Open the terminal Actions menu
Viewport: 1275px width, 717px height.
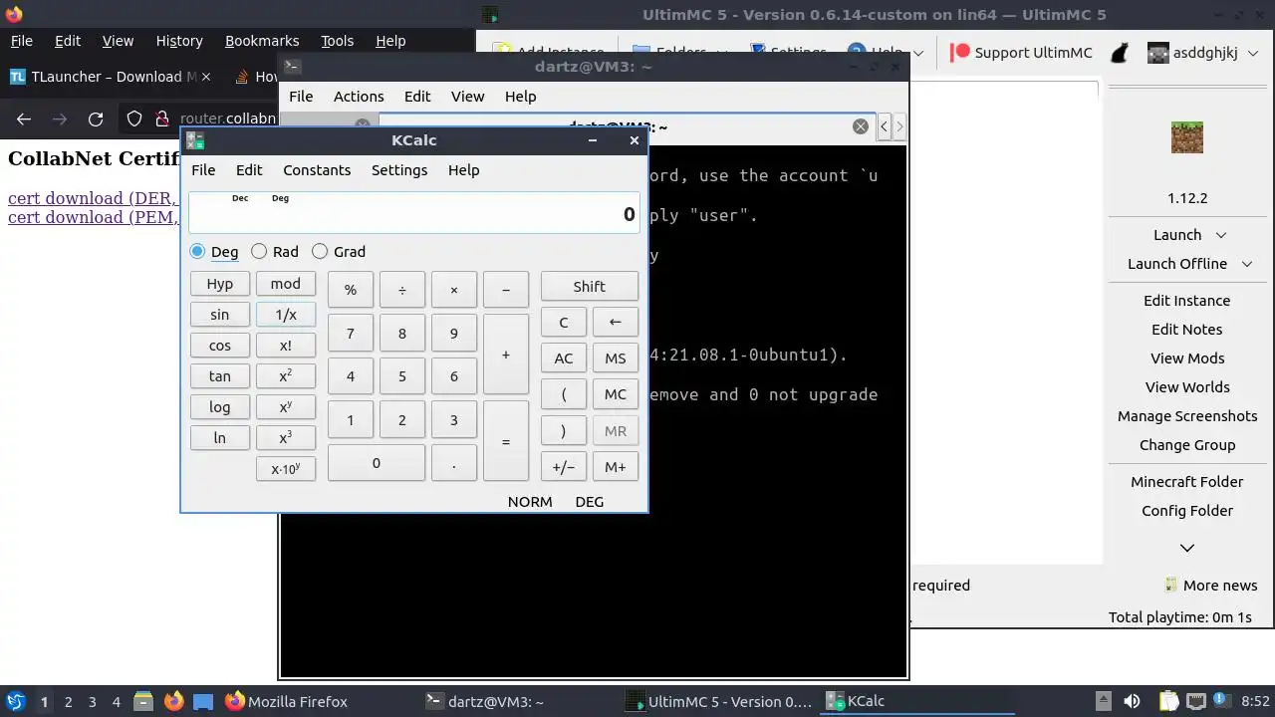point(359,97)
